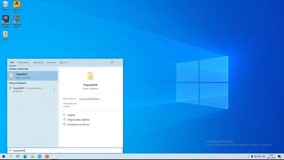Open the Recycle Bin desktop icon

point(6,5)
